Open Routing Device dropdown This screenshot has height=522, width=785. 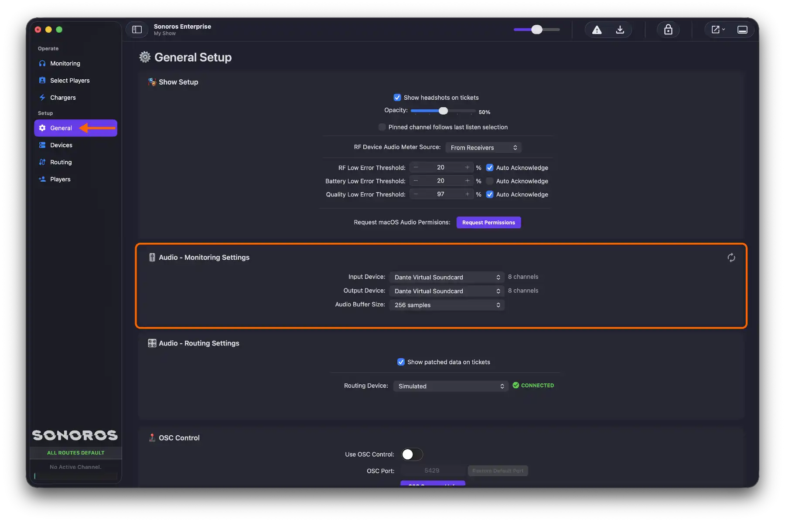[451, 386]
